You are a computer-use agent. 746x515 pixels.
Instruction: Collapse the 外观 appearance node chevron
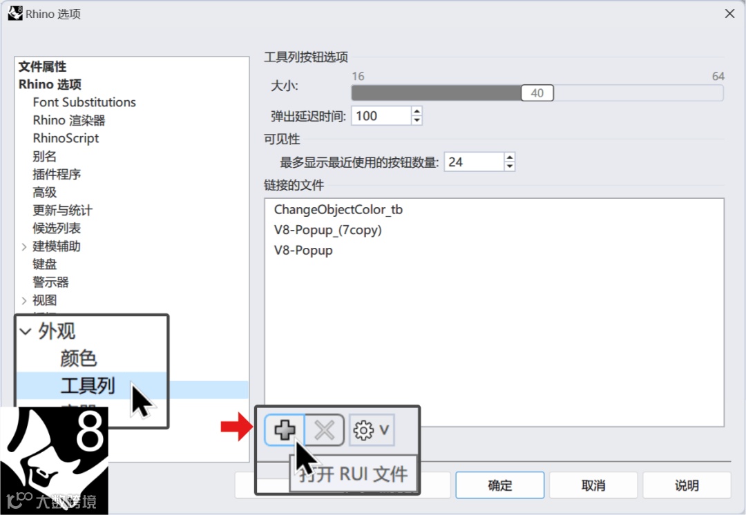pos(26,331)
